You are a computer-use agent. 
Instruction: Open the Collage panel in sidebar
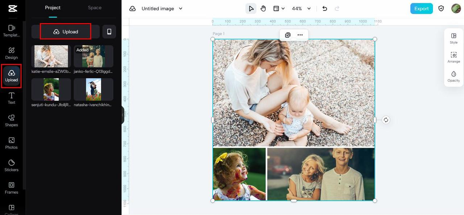(11, 209)
